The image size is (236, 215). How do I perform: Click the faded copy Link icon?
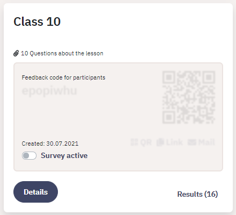click(160, 142)
